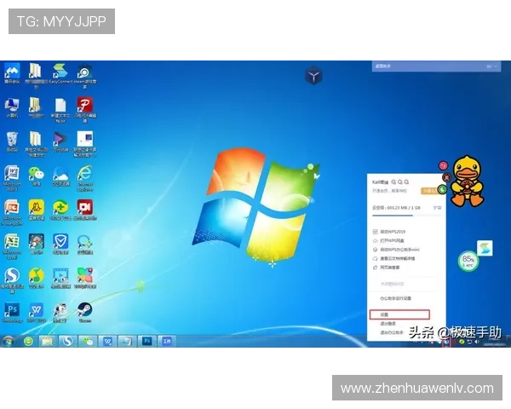511x409 pixels.
Task: Open the Windows Start menu
Action: (9, 341)
